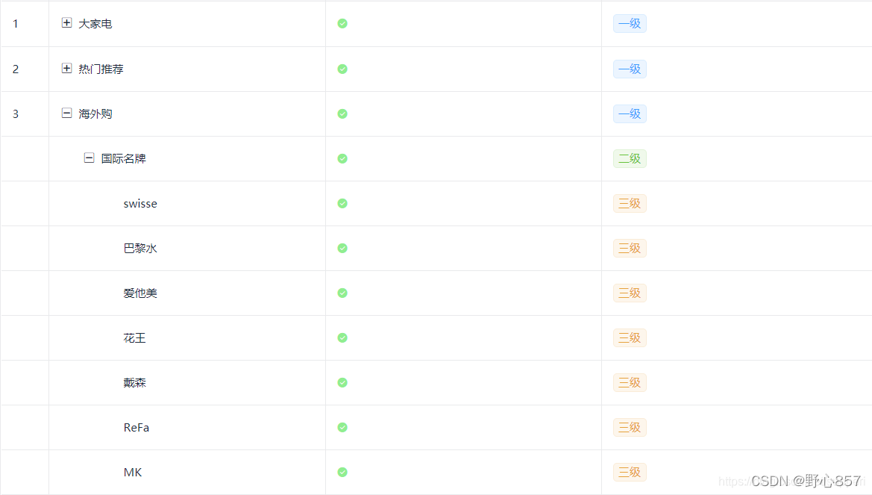
Task: Click the status icon for ReFa
Action: [342, 427]
